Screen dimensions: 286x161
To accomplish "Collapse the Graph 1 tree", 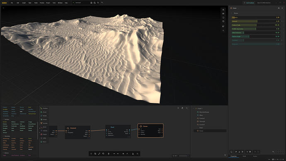I will click(194, 108).
